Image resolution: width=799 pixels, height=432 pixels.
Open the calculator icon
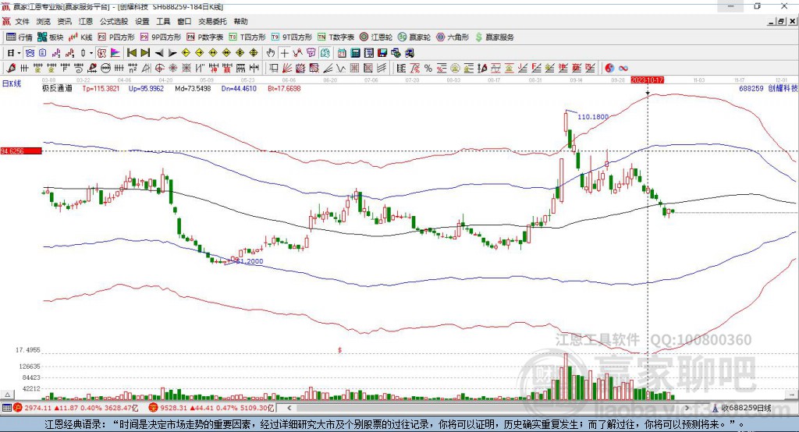(x=355, y=52)
